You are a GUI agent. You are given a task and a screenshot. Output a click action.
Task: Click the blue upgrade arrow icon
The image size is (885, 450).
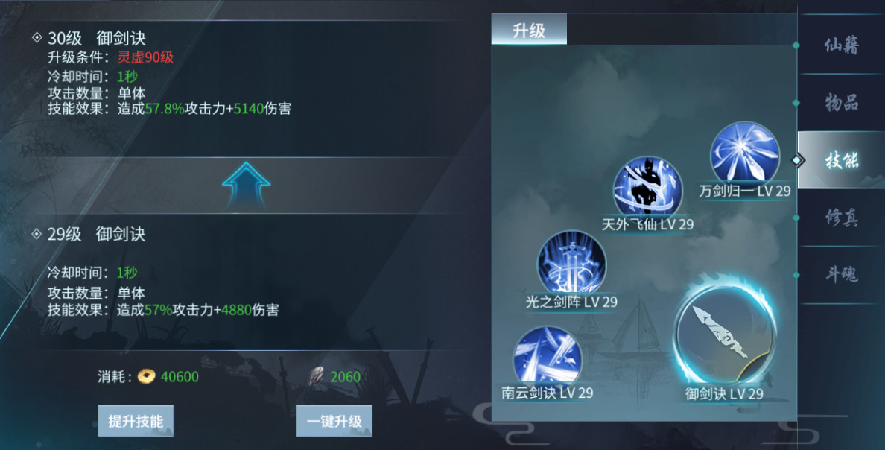point(246,184)
